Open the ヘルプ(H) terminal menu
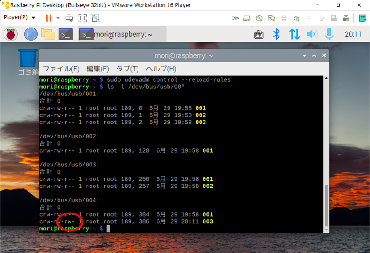The width and height of the screenshot is (370, 253). [161, 69]
